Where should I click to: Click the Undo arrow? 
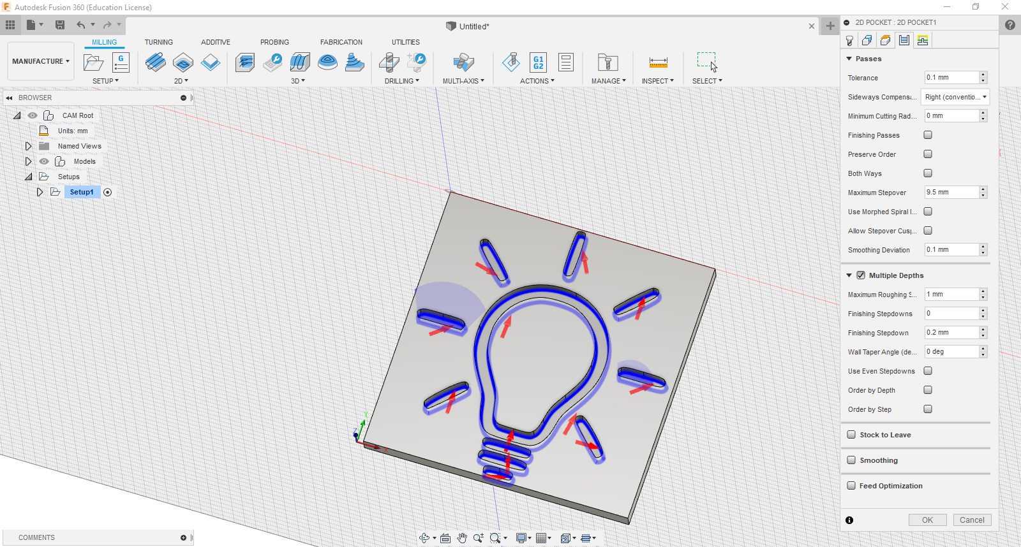[x=81, y=25]
